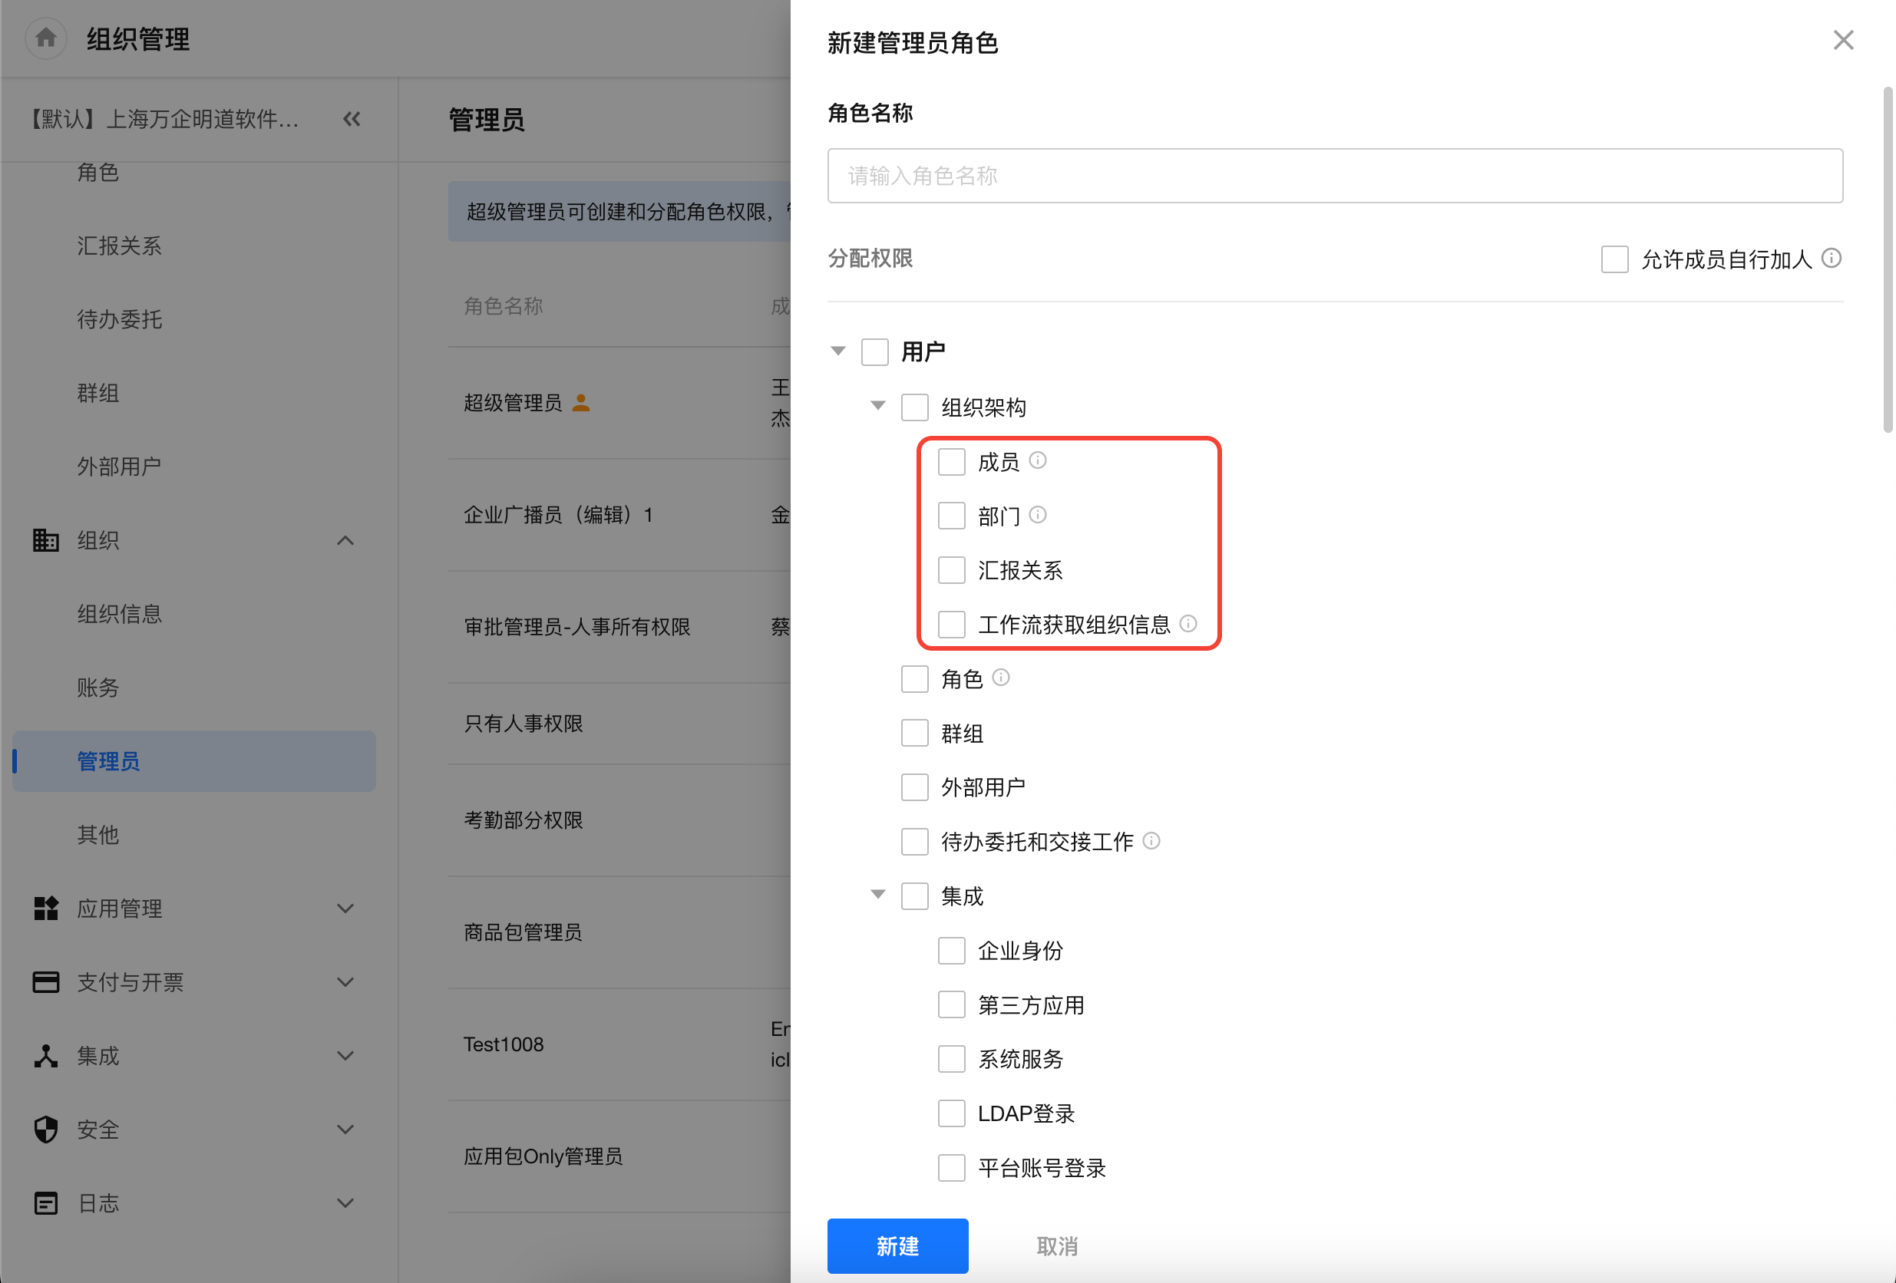Click the 应用管理 icon in sidebar
Screen dimensions: 1896x1283
click(46, 909)
